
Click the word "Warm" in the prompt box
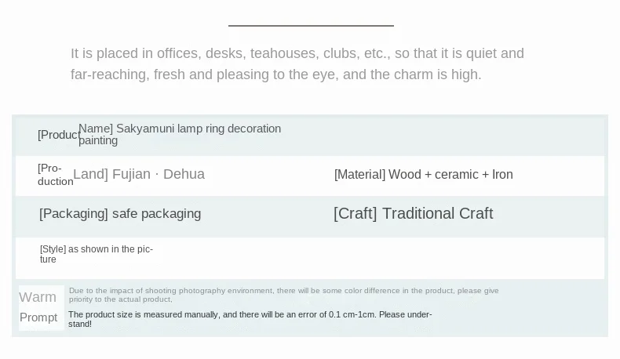tap(38, 297)
